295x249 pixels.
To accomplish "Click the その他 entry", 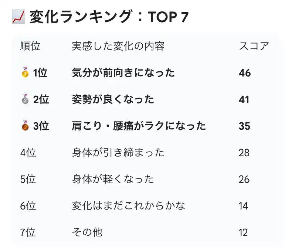I will [87, 233].
